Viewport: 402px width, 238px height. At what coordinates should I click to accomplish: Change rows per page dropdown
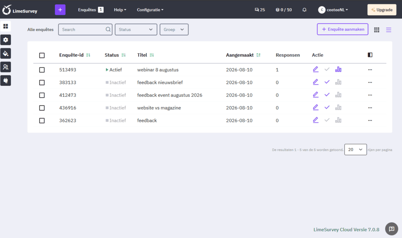coord(355,150)
